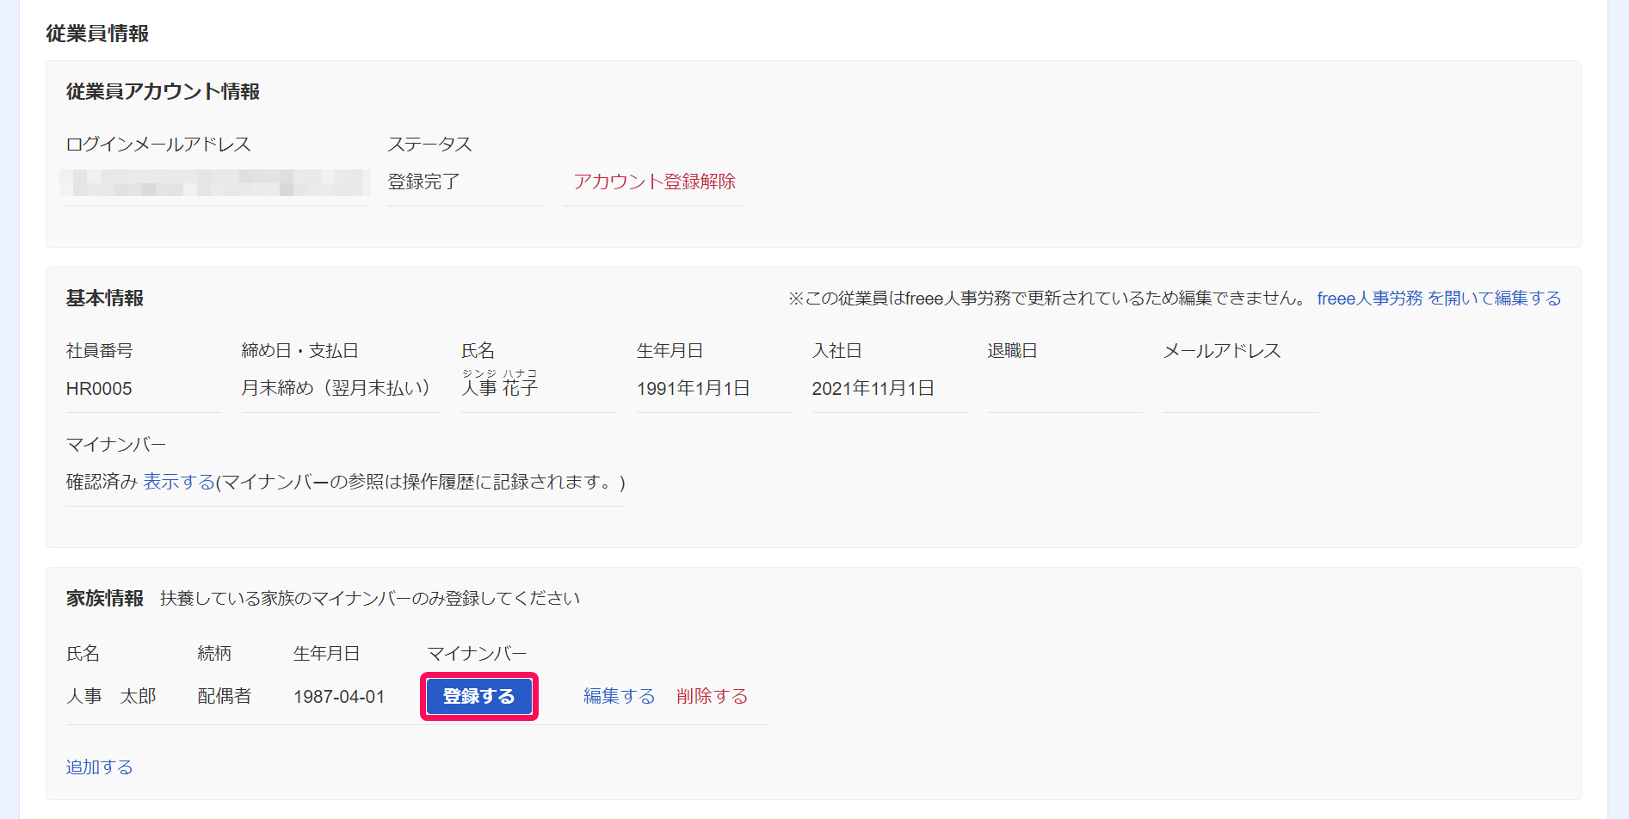This screenshot has width=1629, height=819.
Task: Show My Number via 表示する link
Action: click(x=179, y=482)
